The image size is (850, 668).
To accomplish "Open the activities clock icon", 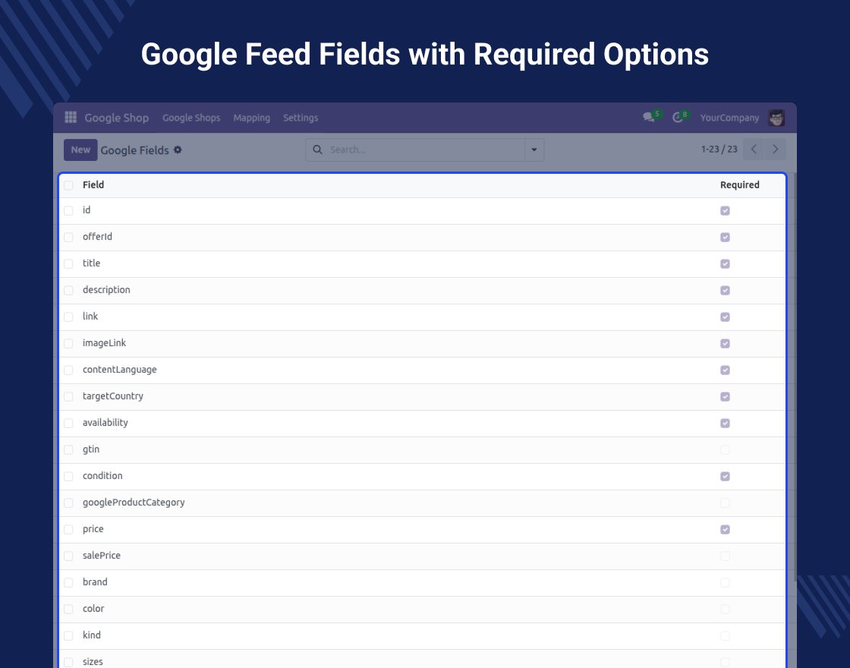I will (677, 117).
